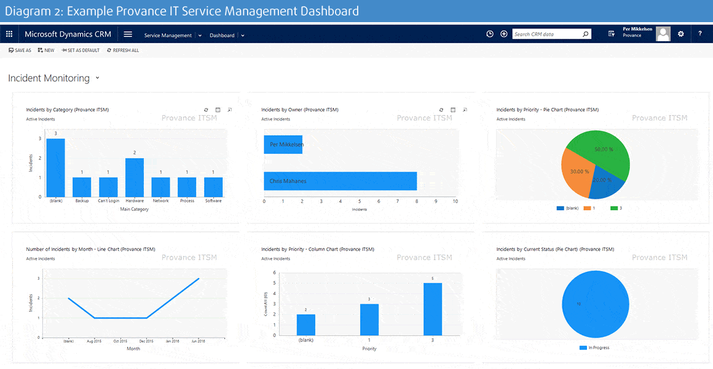Click the Per Mikkelsen user name
Viewport: 713px width, 369px height.
click(x=638, y=29)
